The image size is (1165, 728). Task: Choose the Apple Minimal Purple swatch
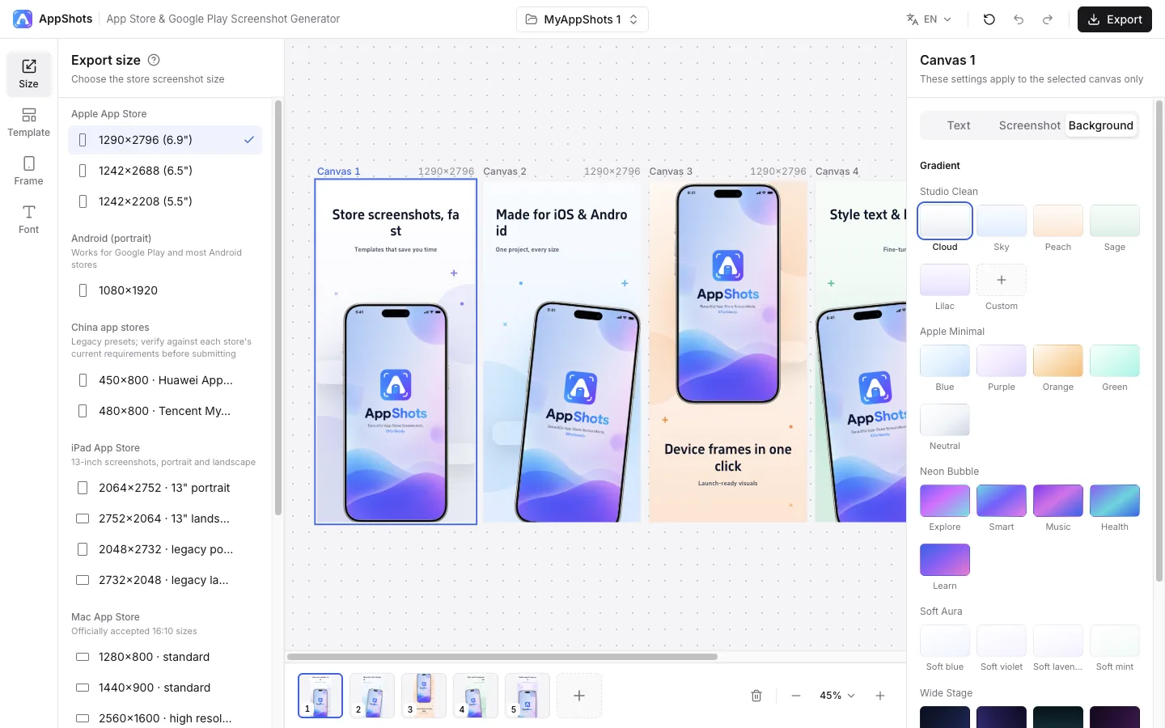[x=1002, y=361]
